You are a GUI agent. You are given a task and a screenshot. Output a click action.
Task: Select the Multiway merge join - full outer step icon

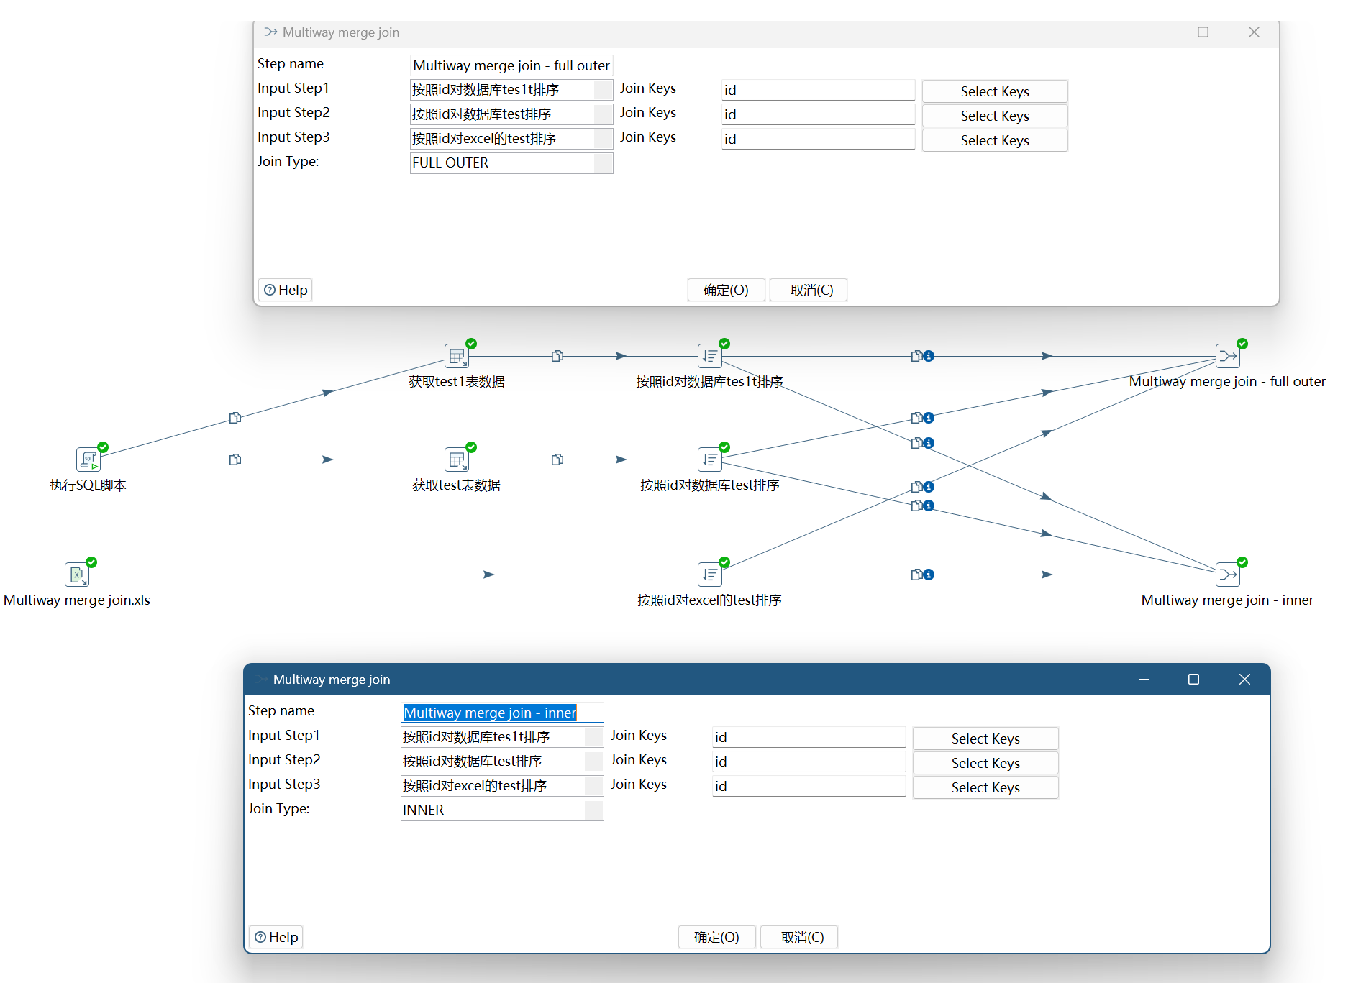point(1227,356)
